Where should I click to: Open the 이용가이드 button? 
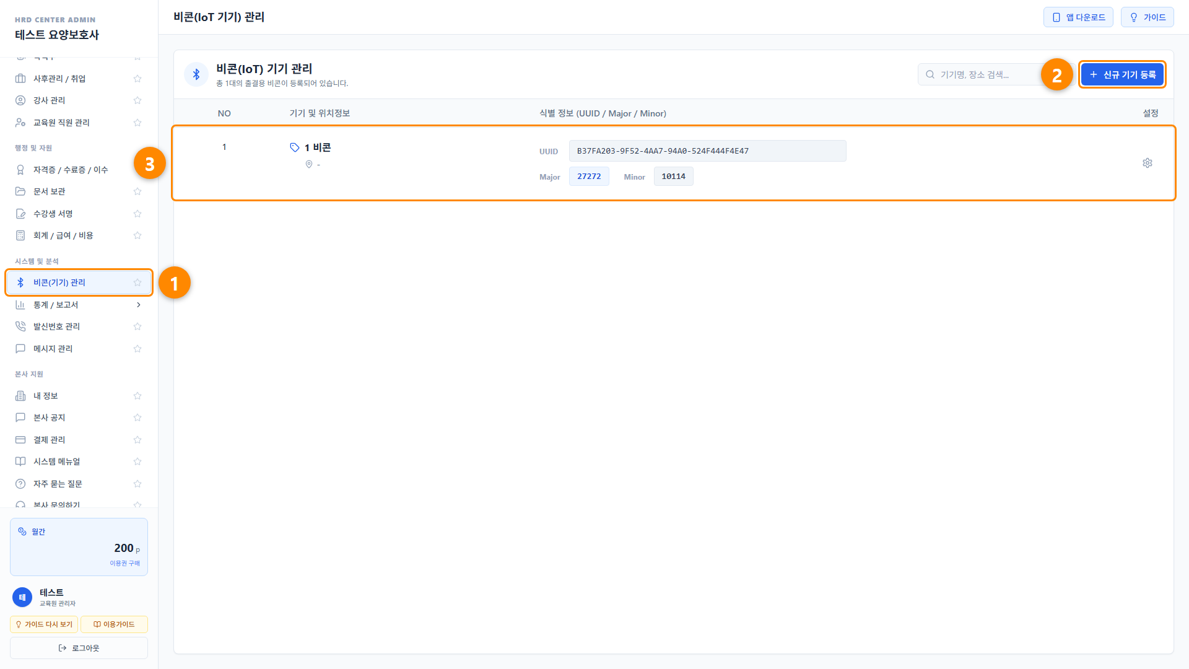114,624
